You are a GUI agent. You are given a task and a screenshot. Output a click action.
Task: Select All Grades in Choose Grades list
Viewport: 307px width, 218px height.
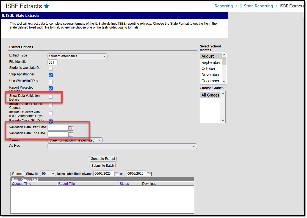point(211,95)
